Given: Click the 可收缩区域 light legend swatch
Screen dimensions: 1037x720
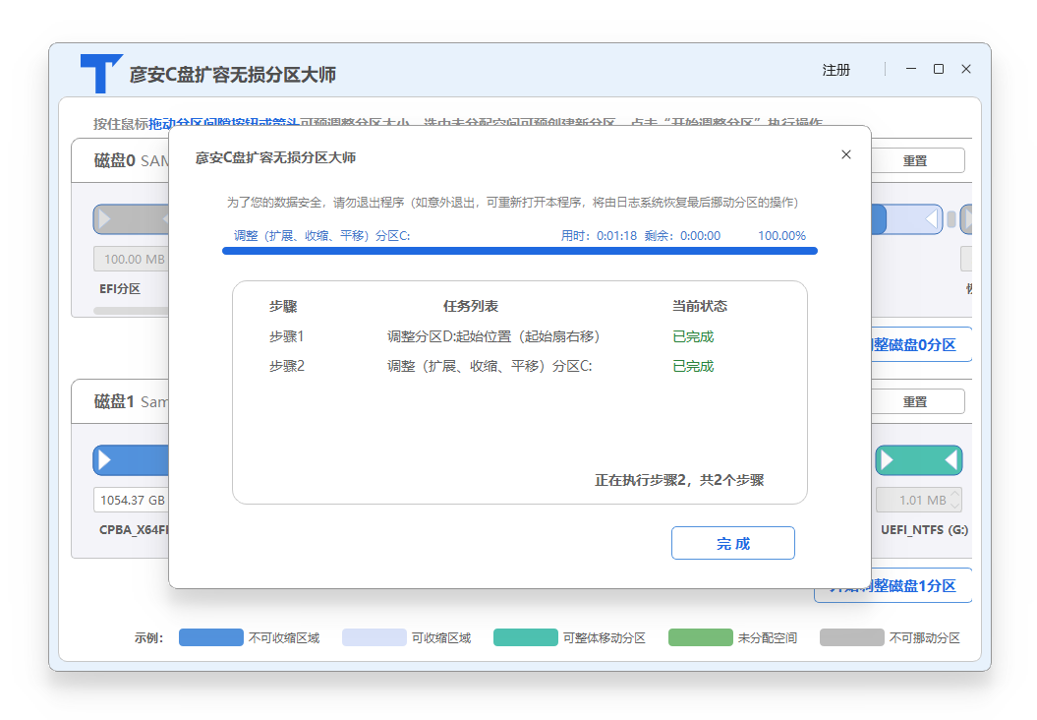Looking at the screenshot, I should pos(374,637).
